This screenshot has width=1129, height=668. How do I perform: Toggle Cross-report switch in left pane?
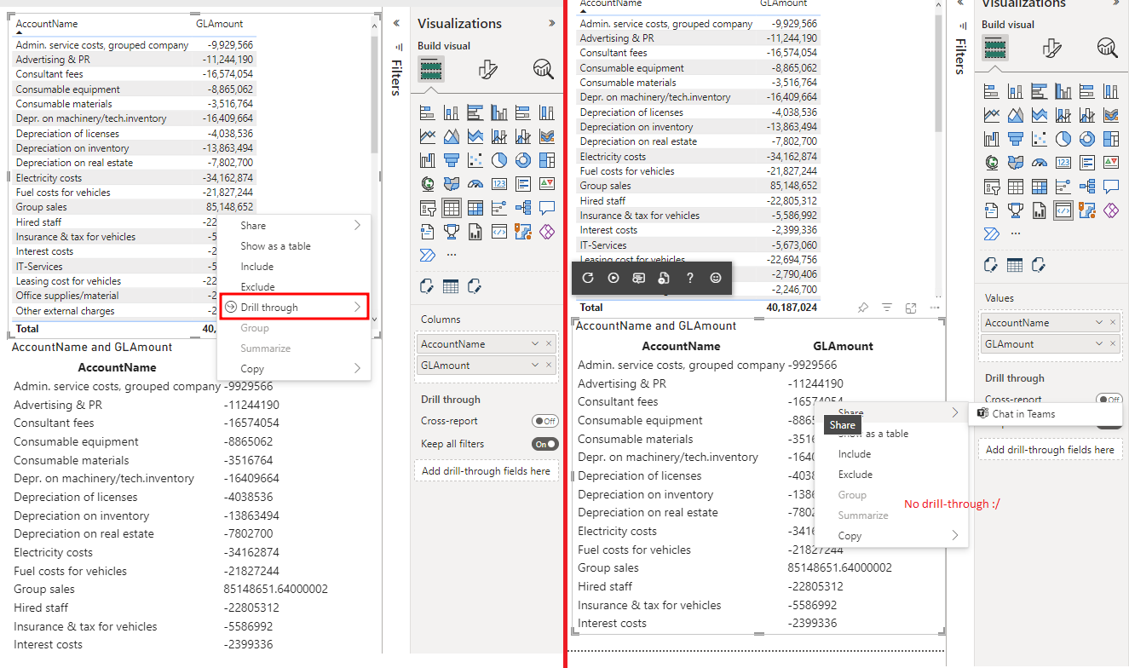544,421
